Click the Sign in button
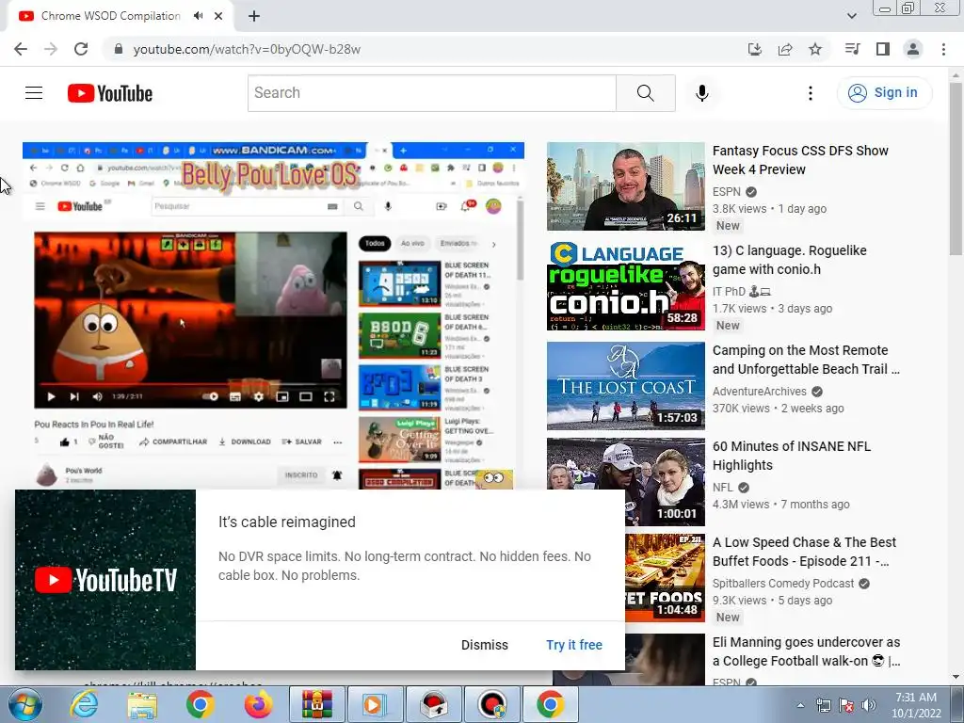 pos(883,93)
